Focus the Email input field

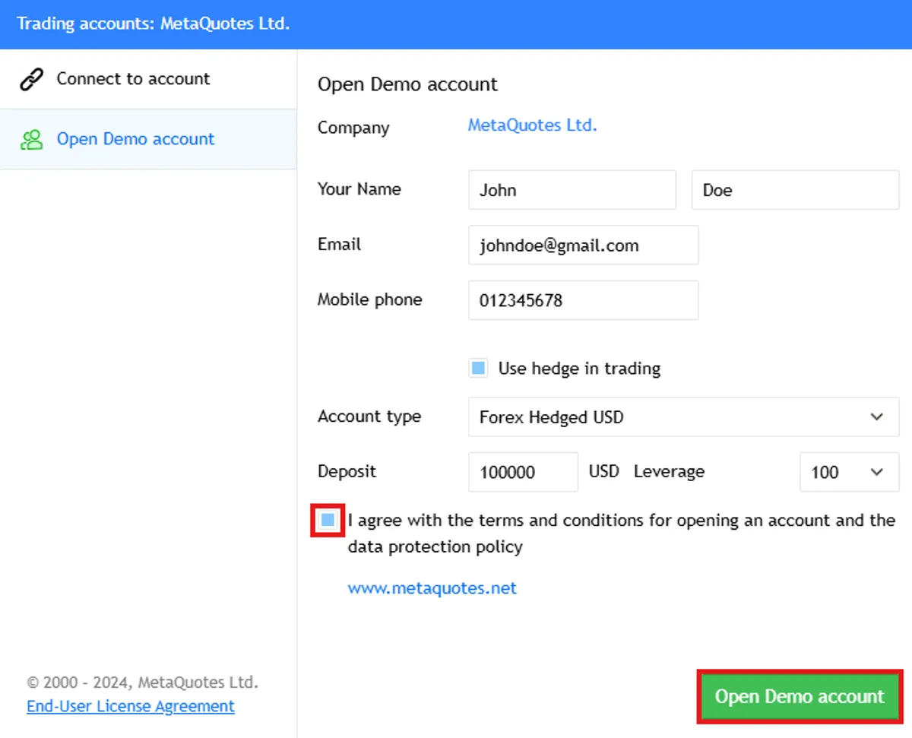(x=583, y=245)
